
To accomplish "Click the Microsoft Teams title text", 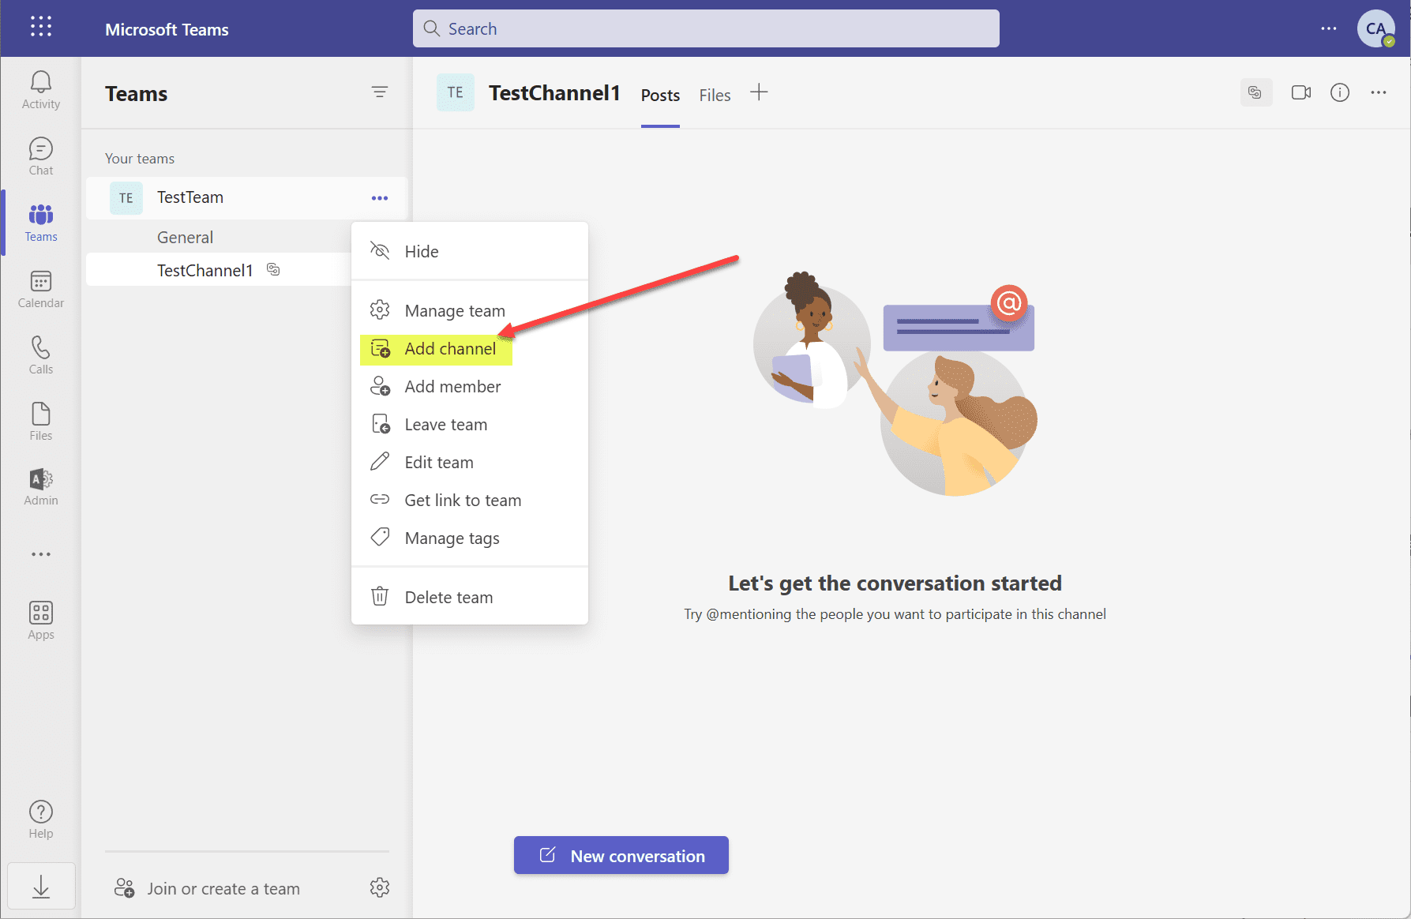I will tap(167, 29).
